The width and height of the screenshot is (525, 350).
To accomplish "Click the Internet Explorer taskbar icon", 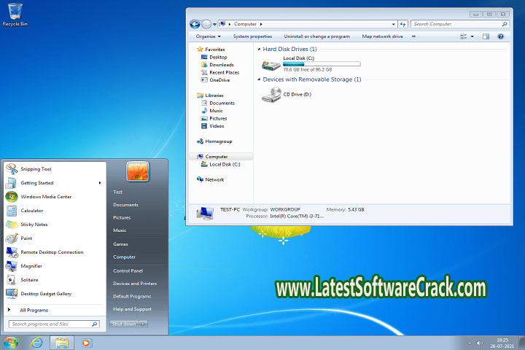I will [36, 342].
